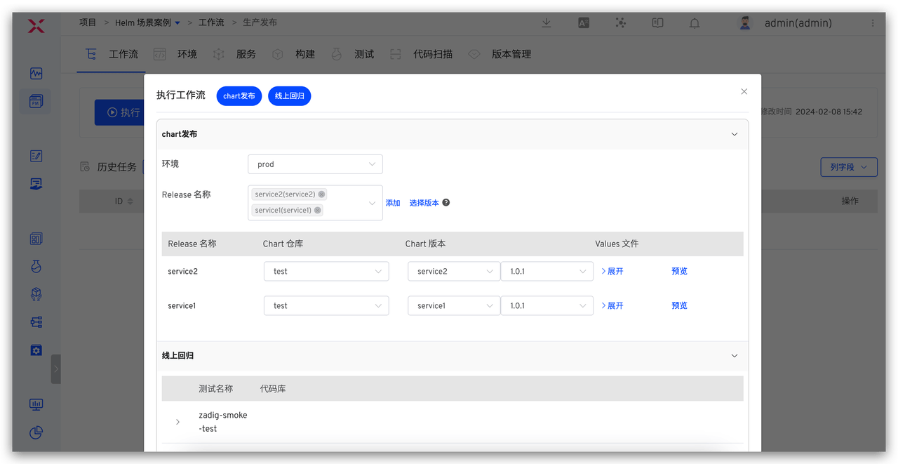Open the 环境 prod dropdown
The height and width of the screenshot is (464, 898).
click(x=315, y=164)
